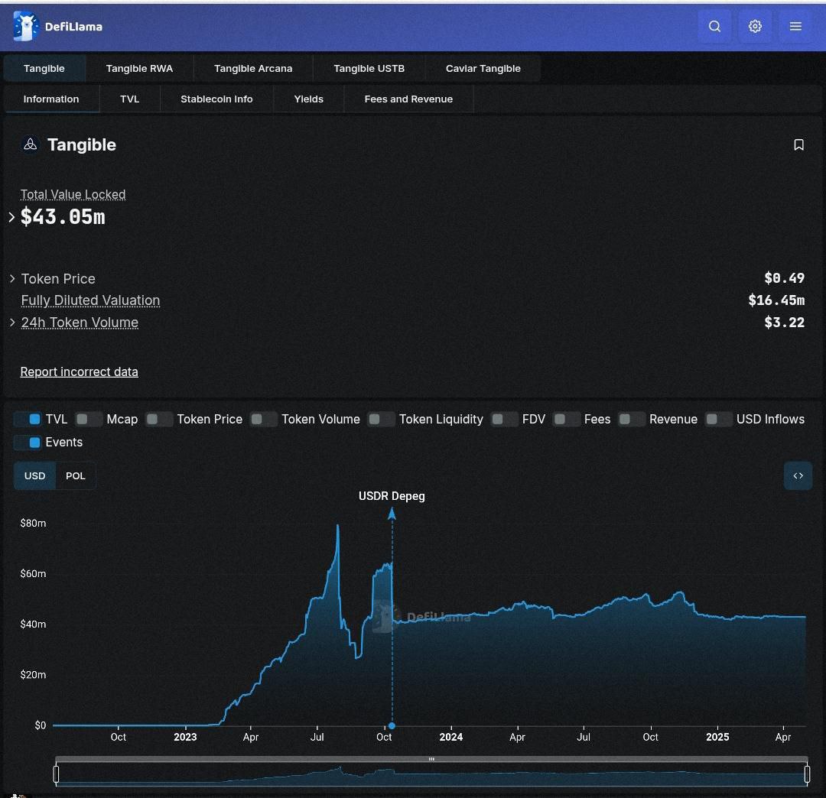The height and width of the screenshot is (798, 826).
Task: Bookmark the Tangible protocol
Action: click(x=798, y=144)
